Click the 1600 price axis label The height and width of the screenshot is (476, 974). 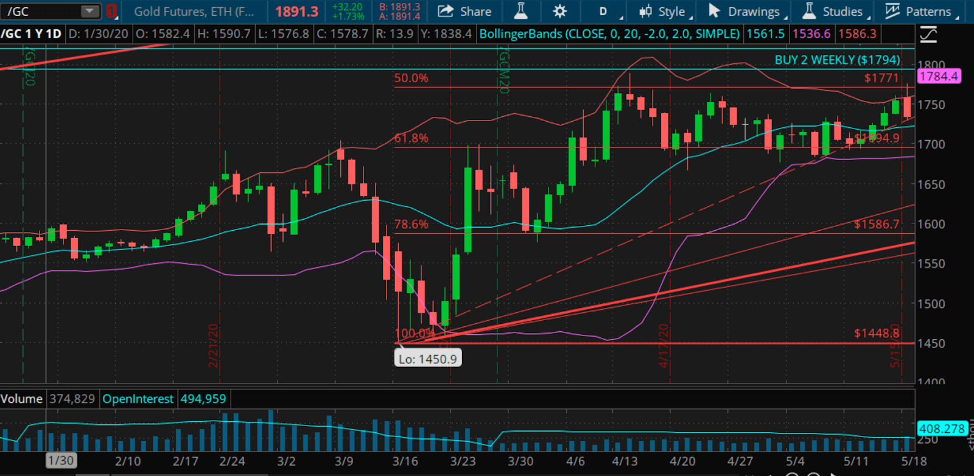point(931,224)
